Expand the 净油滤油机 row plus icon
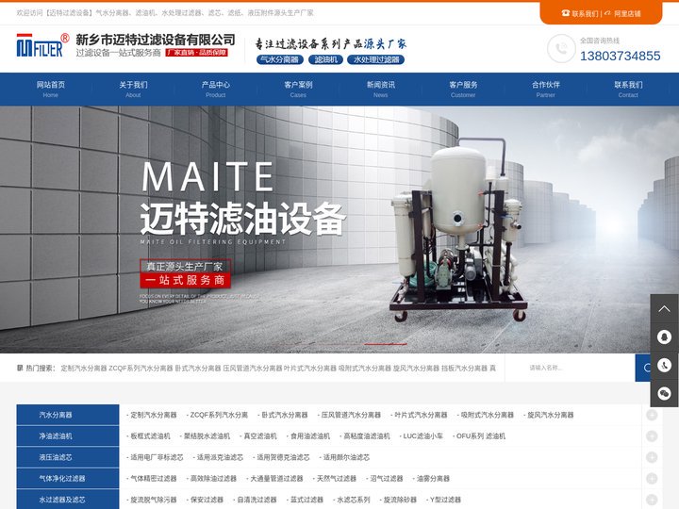This screenshot has width=679, height=509. coord(652,435)
